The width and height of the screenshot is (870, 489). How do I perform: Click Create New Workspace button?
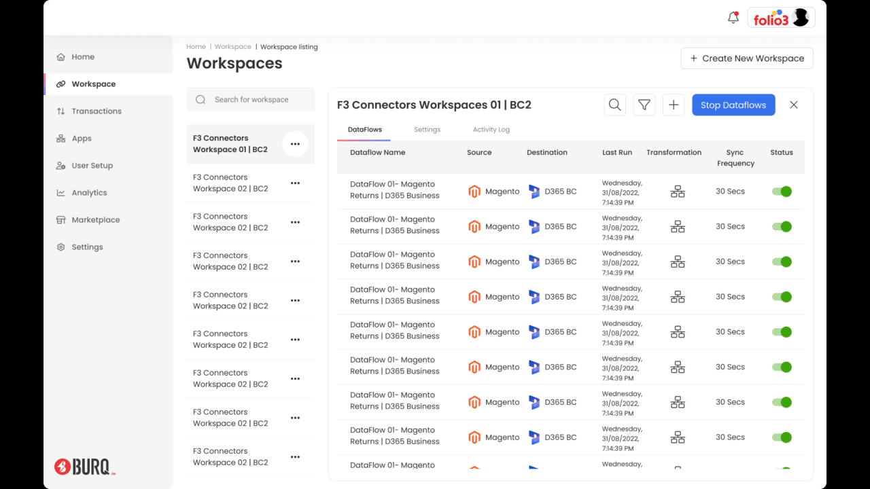pos(747,58)
